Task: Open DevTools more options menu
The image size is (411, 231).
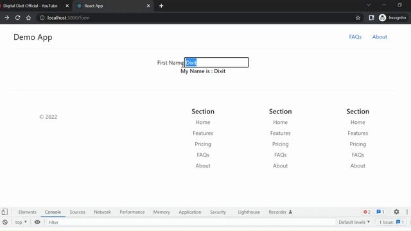Action: click(x=407, y=212)
